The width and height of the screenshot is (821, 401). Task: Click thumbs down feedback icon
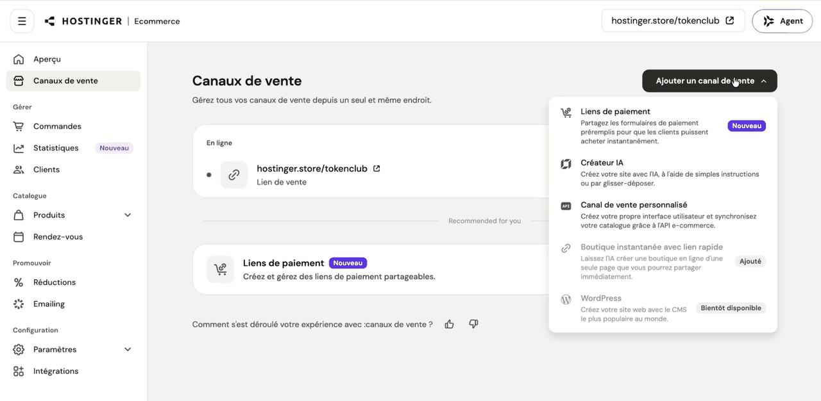point(473,324)
